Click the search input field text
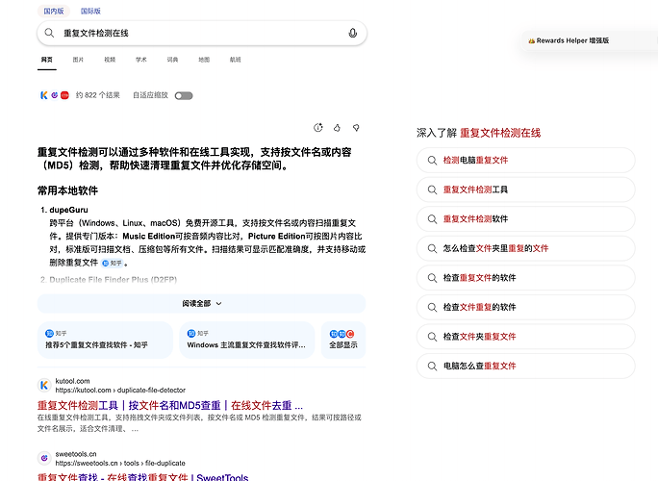The width and height of the screenshot is (658, 481). [96, 33]
